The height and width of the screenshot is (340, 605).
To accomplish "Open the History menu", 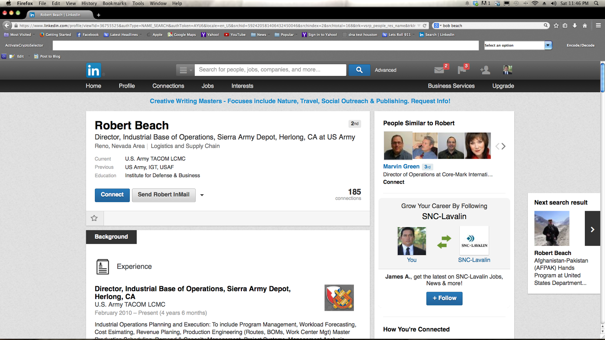I will (89, 3).
